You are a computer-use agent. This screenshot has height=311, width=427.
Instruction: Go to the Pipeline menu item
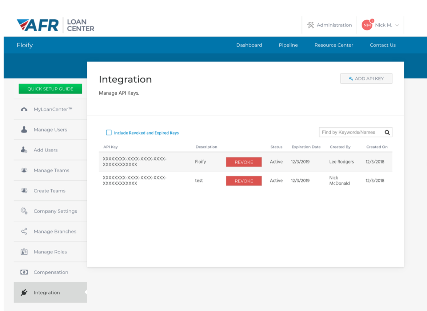click(x=288, y=45)
